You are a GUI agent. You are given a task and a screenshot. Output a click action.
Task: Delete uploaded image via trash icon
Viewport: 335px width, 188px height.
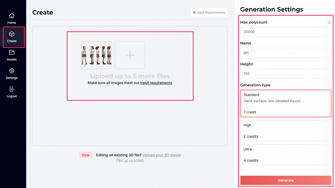(x=85, y=65)
